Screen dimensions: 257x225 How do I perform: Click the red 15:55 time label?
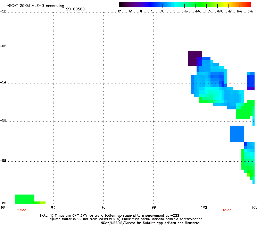point(227,210)
